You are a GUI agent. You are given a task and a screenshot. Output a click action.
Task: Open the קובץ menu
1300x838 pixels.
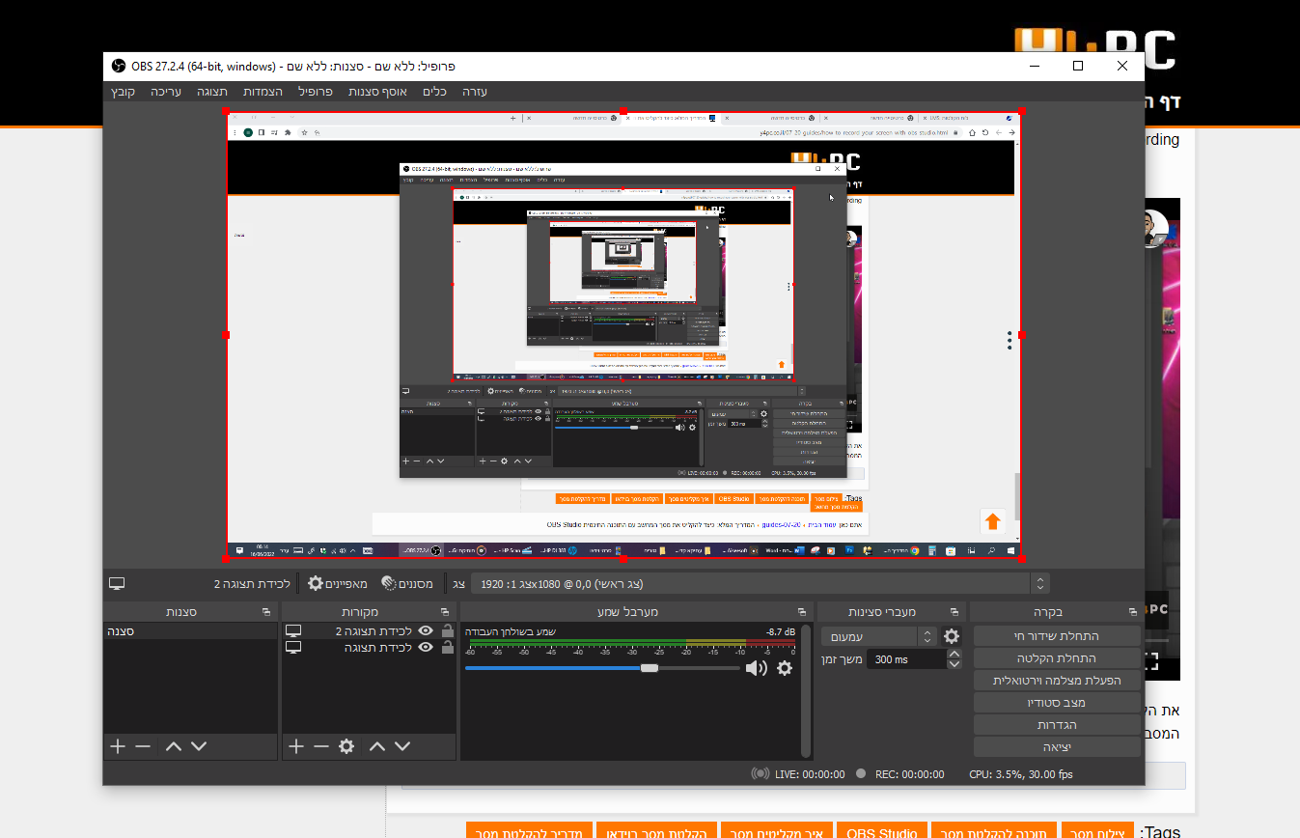click(x=123, y=92)
